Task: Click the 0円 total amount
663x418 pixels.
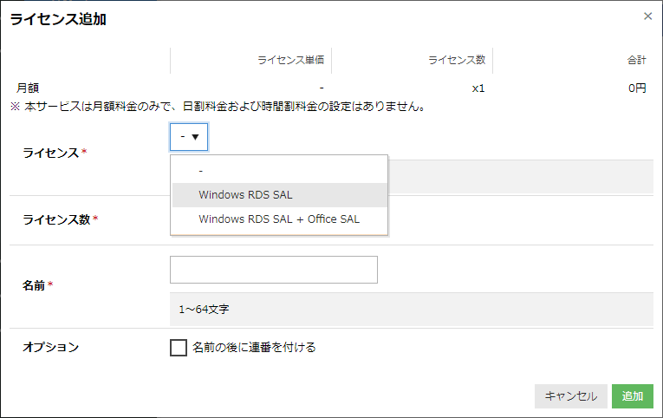Action: click(x=637, y=88)
